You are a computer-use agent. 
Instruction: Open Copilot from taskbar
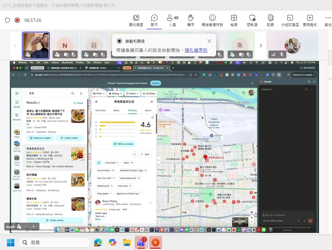coord(113,243)
